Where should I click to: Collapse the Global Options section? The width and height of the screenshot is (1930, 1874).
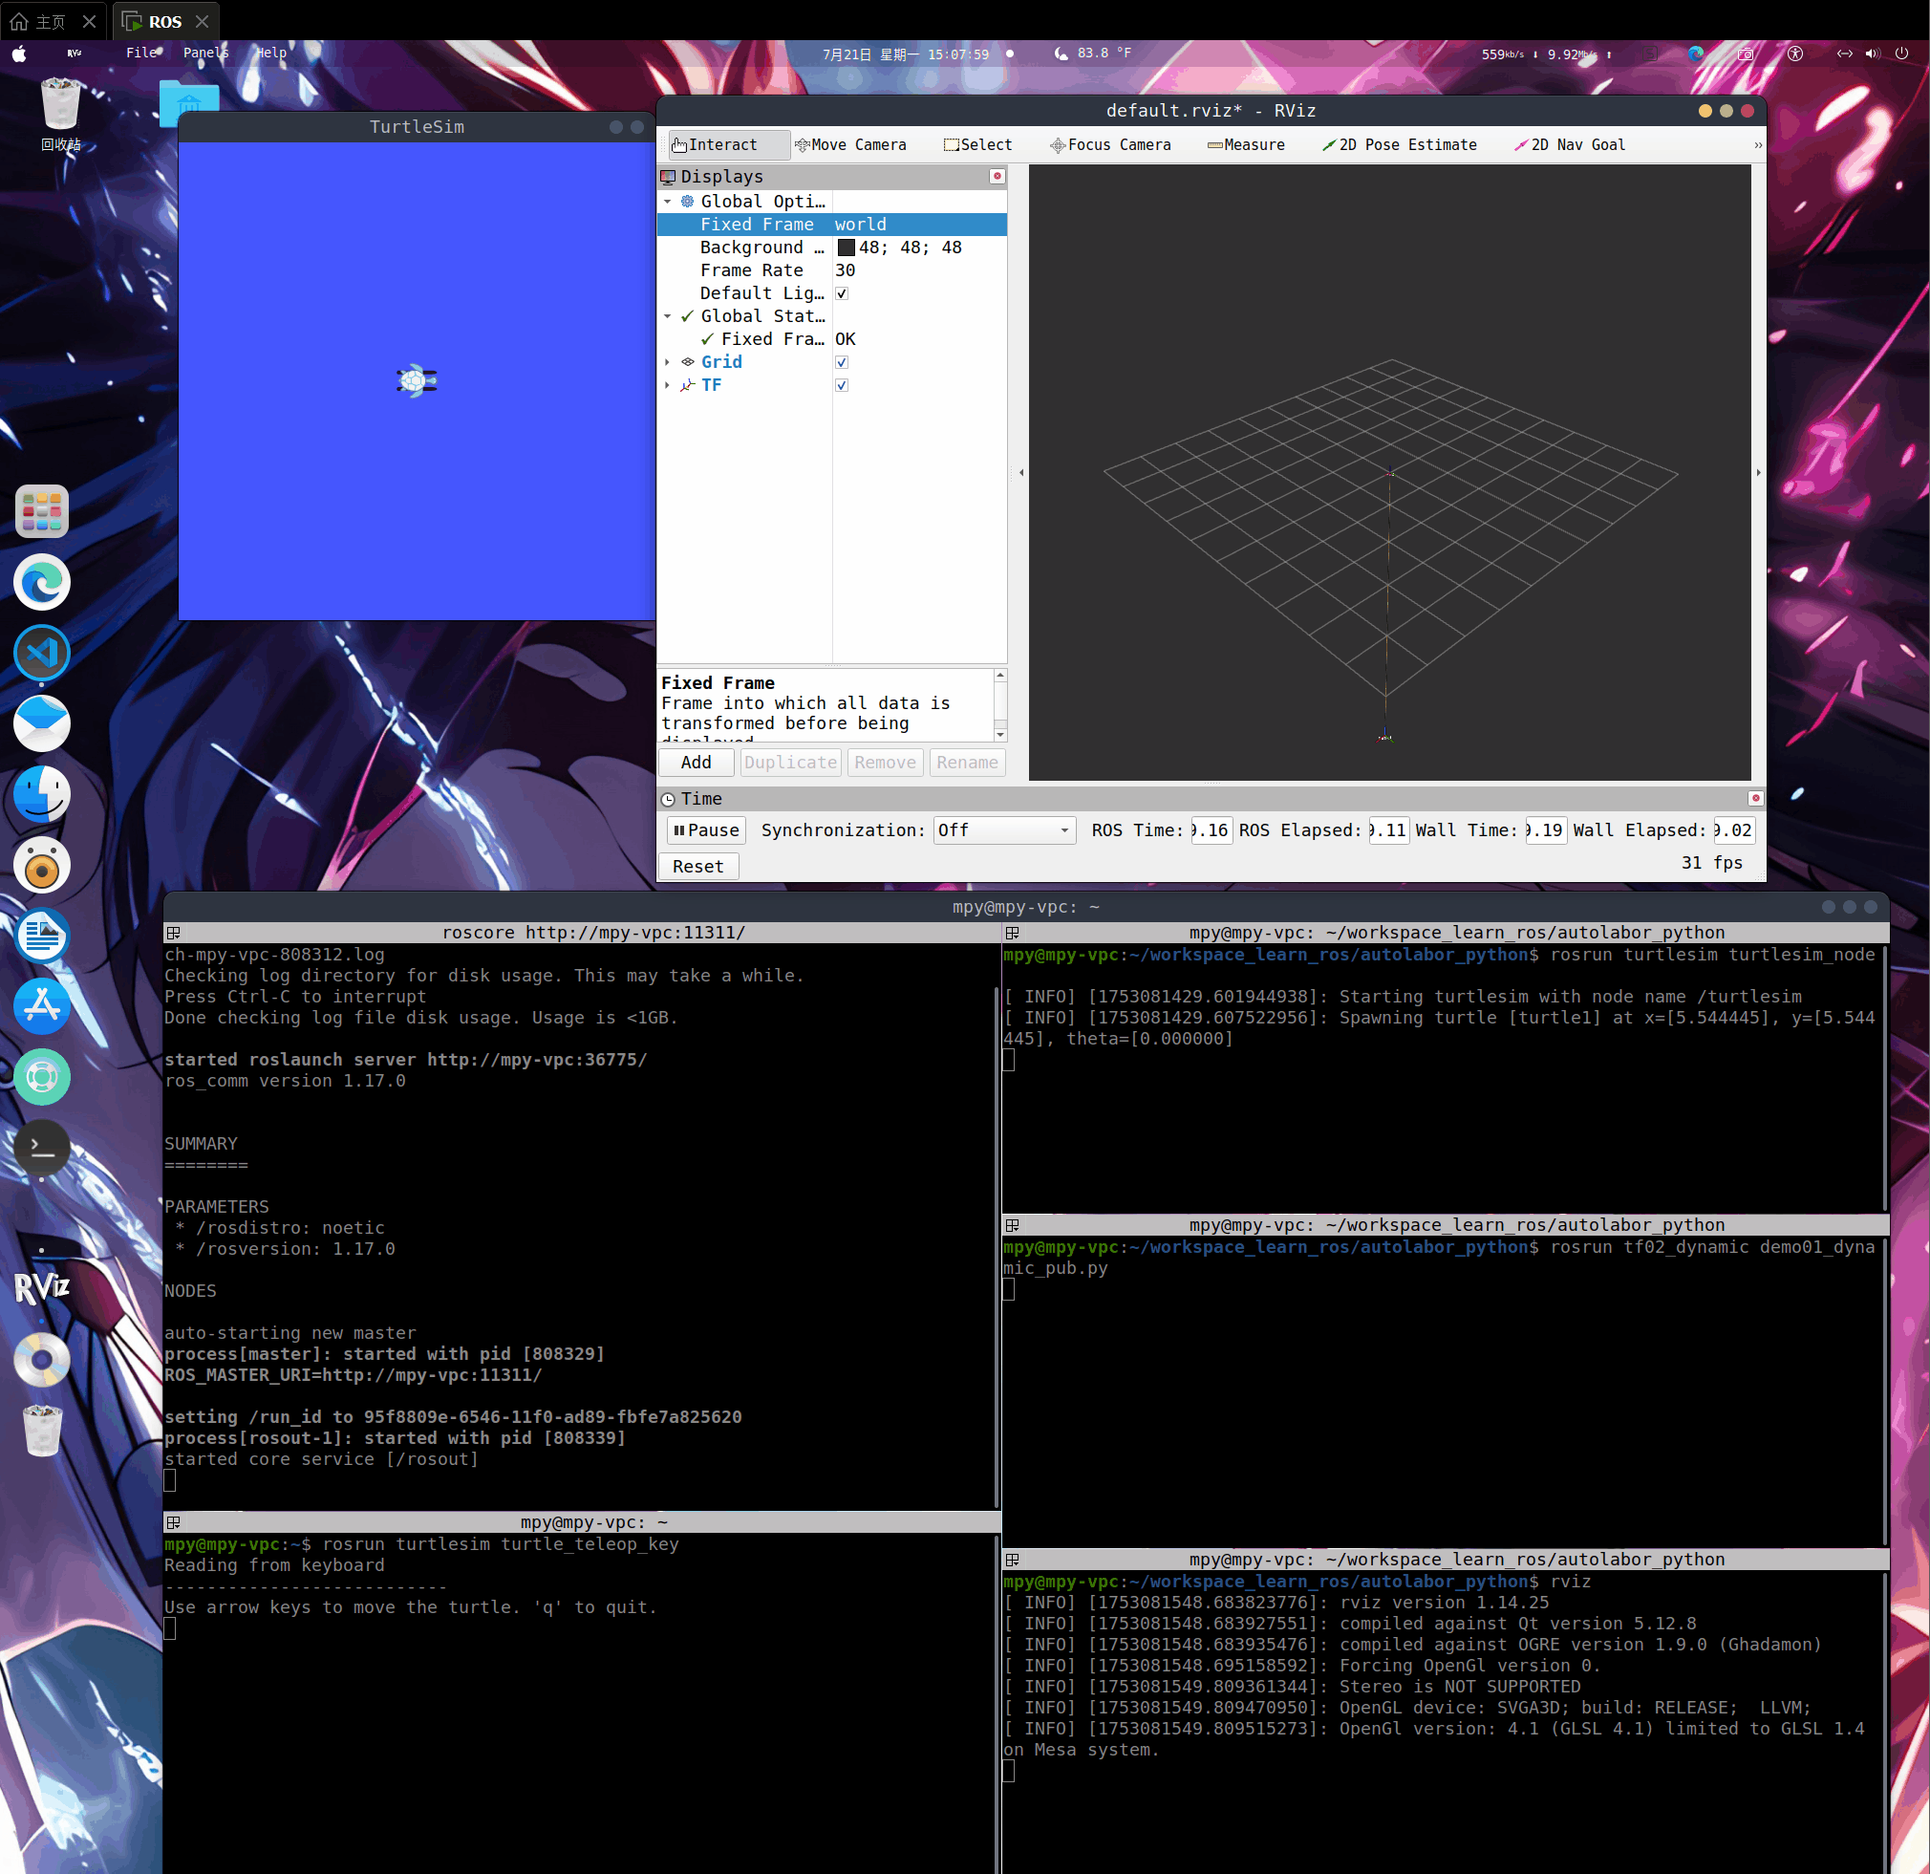(x=668, y=202)
